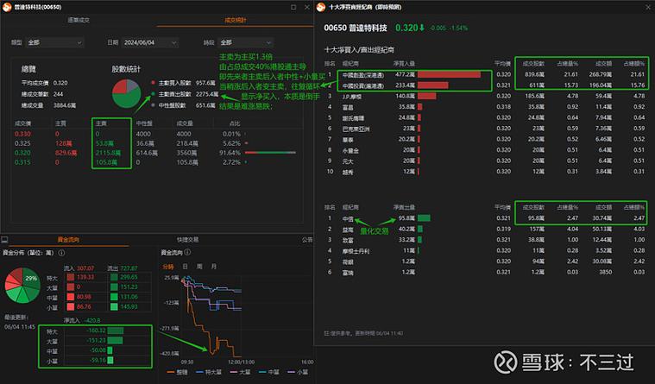Switch chart period to 周
The image size is (655, 384).
click(199, 266)
